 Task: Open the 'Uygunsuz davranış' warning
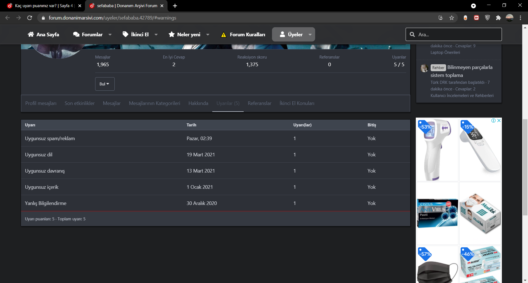[x=45, y=171]
